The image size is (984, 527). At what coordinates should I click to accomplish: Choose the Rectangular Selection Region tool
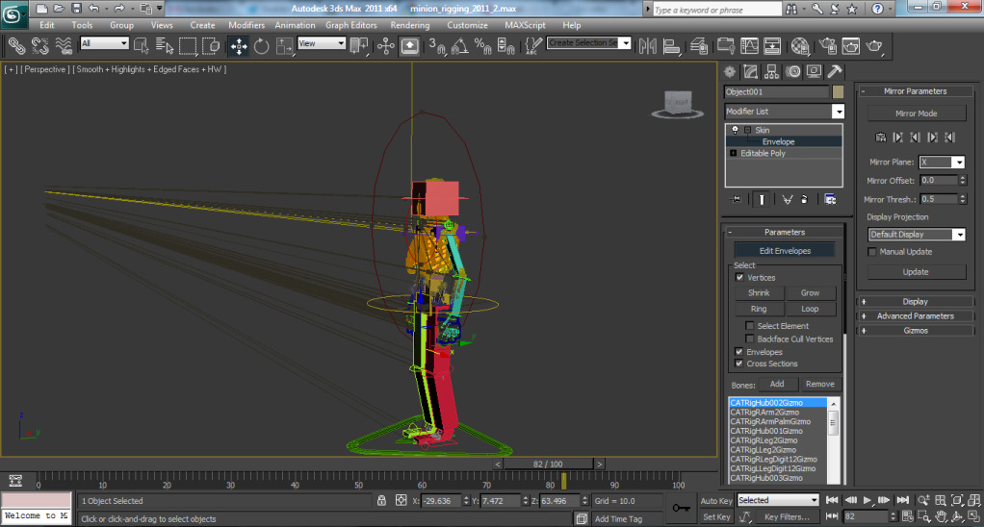click(x=188, y=46)
